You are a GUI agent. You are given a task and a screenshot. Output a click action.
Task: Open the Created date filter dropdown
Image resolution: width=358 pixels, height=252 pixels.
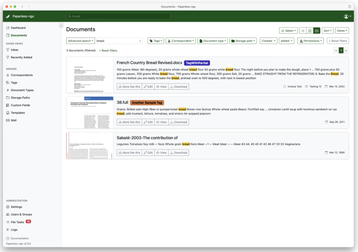[x=268, y=41]
